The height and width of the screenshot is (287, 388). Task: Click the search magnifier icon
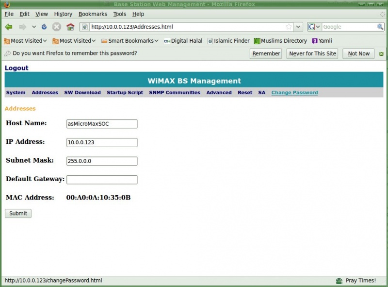point(380,27)
